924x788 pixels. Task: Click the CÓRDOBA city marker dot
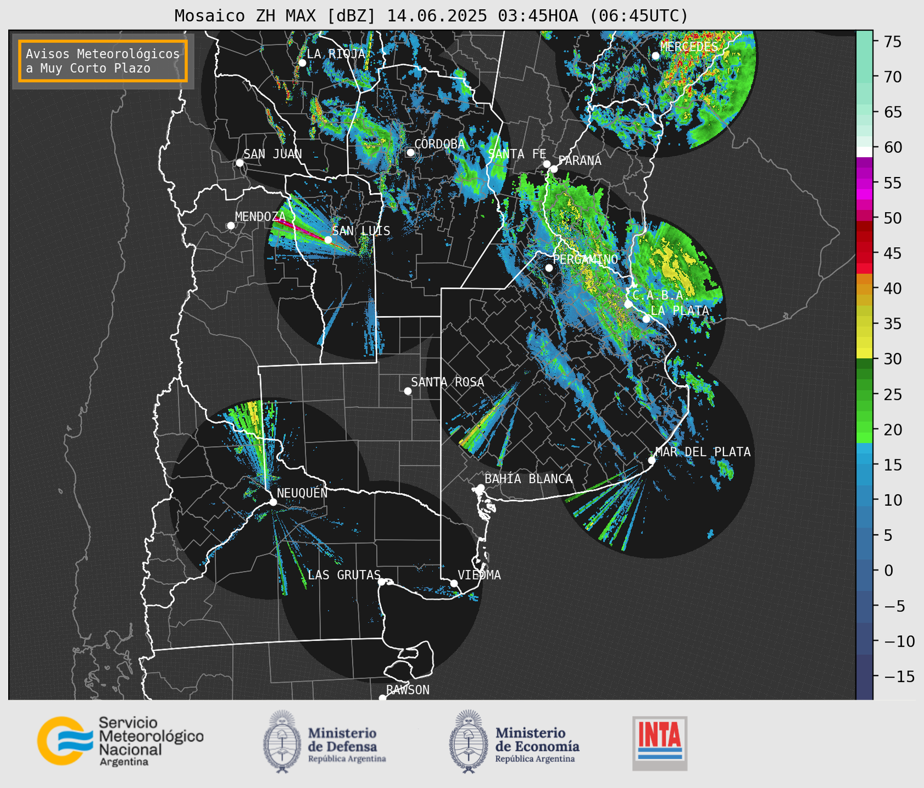click(x=410, y=152)
